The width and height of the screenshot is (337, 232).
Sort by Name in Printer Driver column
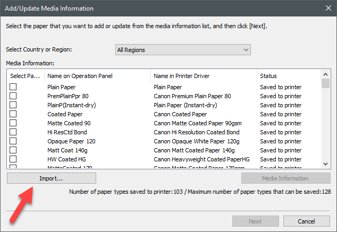204,76
